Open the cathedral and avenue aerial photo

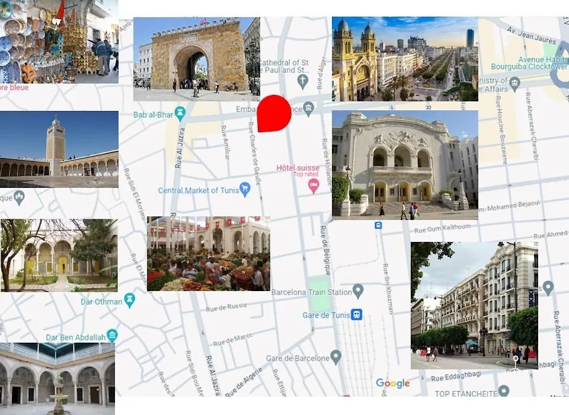coord(405,59)
